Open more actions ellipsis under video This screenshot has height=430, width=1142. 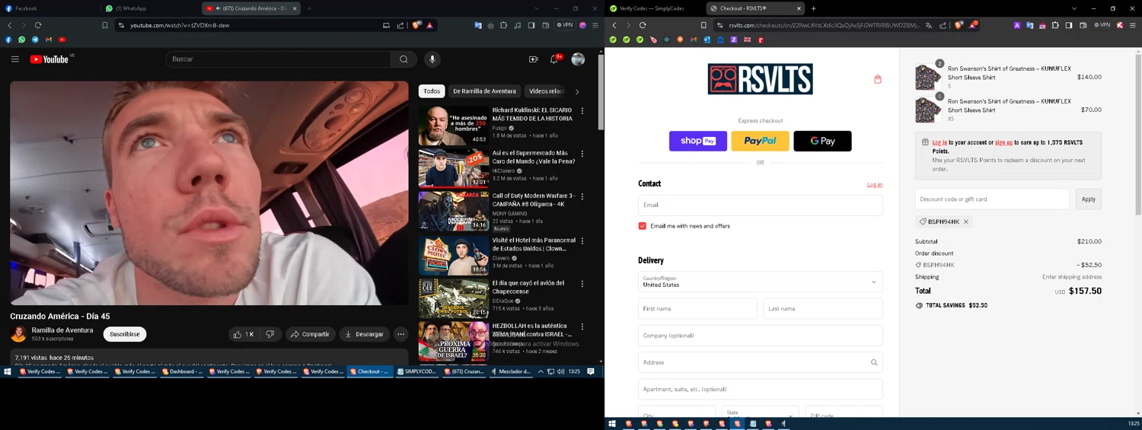point(400,334)
